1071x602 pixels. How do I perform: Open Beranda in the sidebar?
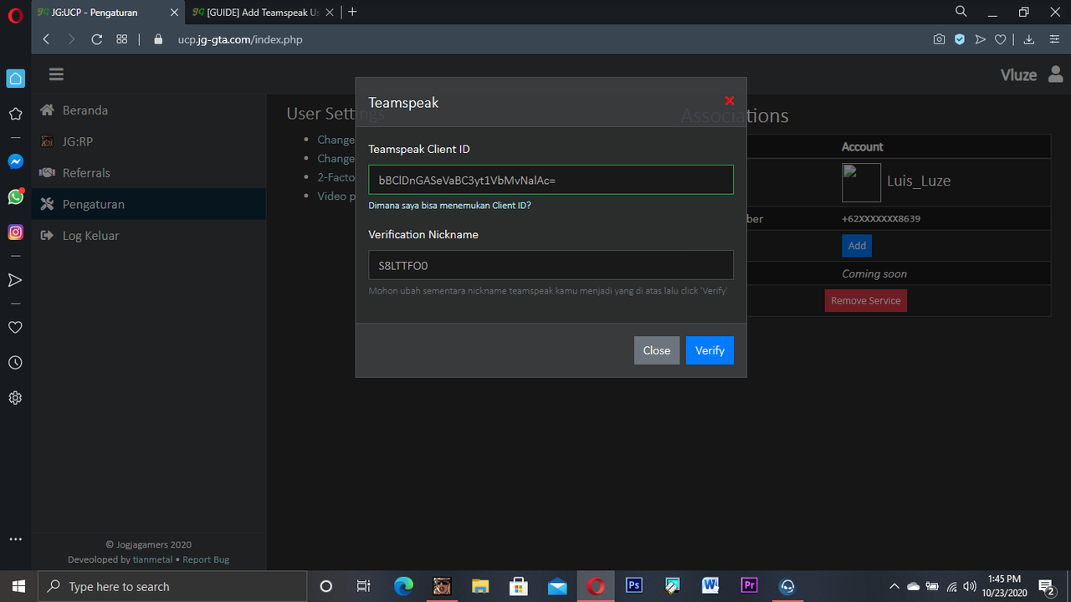(x=149, y=110)
